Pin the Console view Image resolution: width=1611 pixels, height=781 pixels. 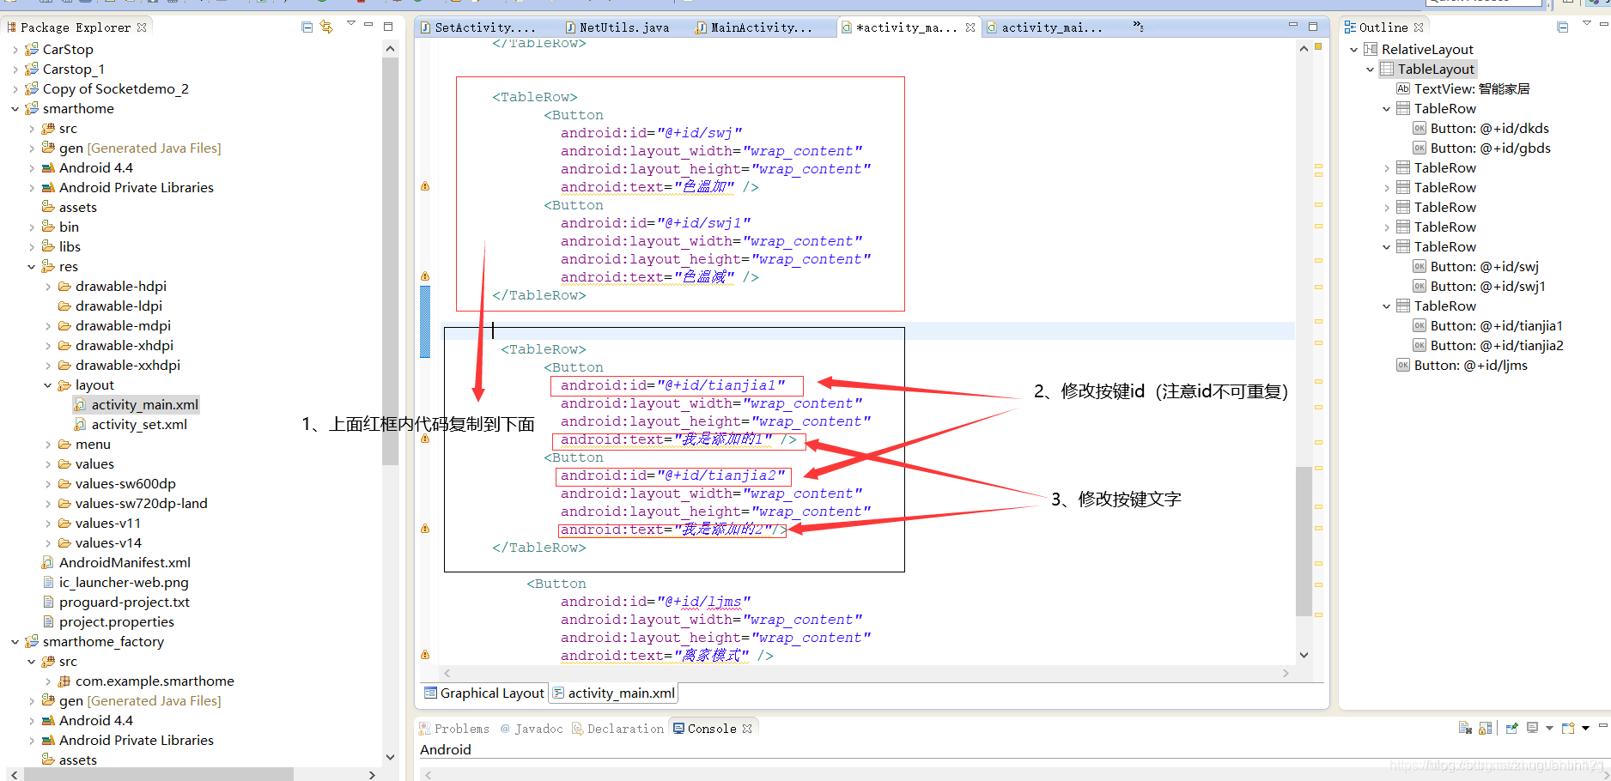[x=1512, y=728]
